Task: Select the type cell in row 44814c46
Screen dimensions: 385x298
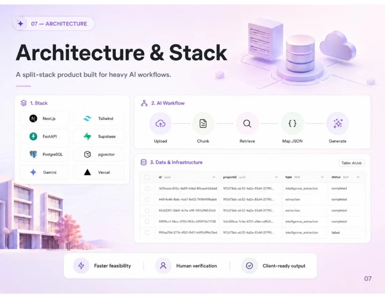Action: pos(293,199)
